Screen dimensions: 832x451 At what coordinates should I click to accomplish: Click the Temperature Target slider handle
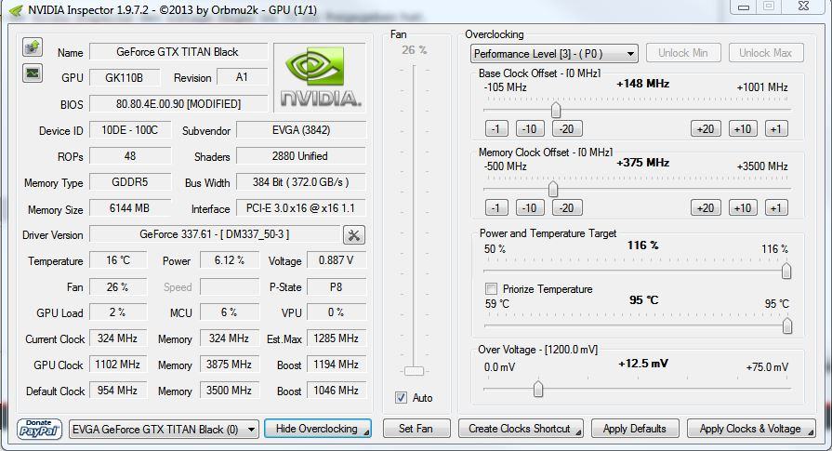786,325
